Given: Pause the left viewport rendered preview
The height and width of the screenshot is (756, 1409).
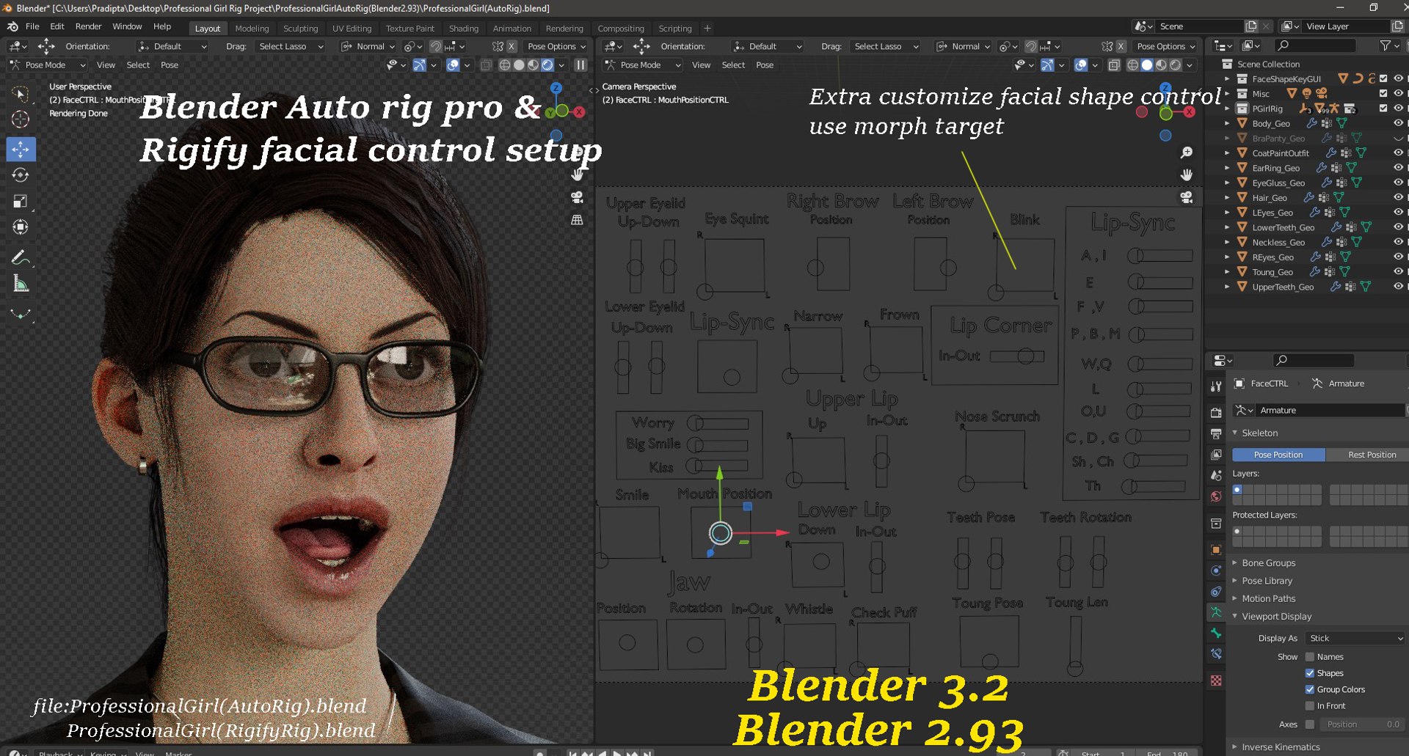Looking at the screenshot, I should pos(580,65).
